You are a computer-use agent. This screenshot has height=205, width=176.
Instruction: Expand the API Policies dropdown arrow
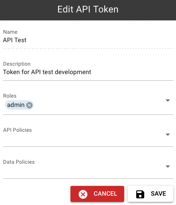coord(168,134)
